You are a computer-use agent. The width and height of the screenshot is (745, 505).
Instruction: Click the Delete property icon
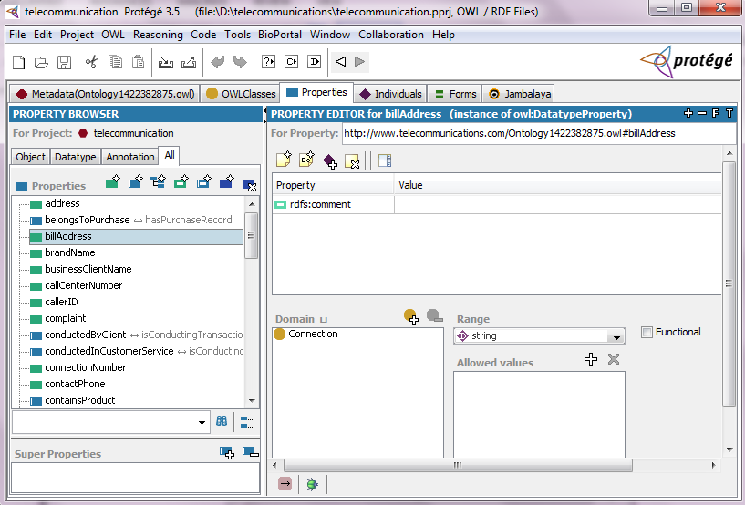click(250, 186)
